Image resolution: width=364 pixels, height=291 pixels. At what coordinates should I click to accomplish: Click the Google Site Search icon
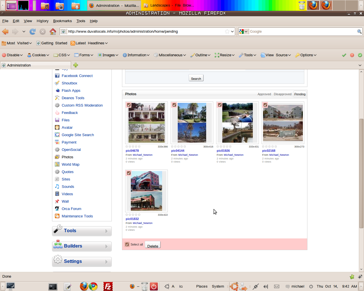[x=57, y=135]
